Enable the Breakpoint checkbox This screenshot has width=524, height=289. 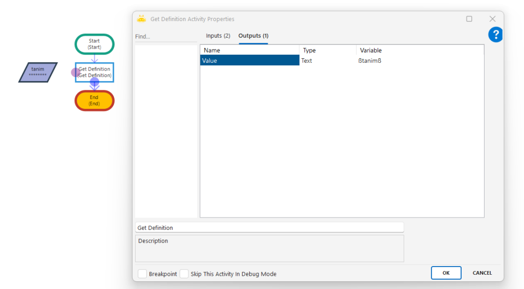143,274
